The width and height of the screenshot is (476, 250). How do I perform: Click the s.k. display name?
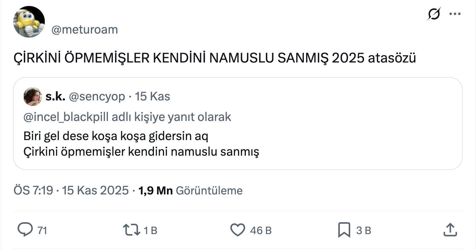[x=55, y=96]
